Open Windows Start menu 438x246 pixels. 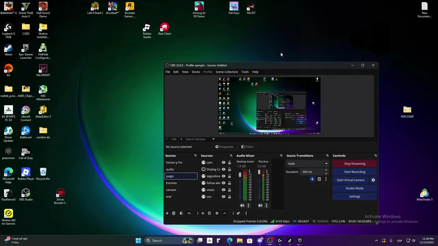(x=138, y=241)
